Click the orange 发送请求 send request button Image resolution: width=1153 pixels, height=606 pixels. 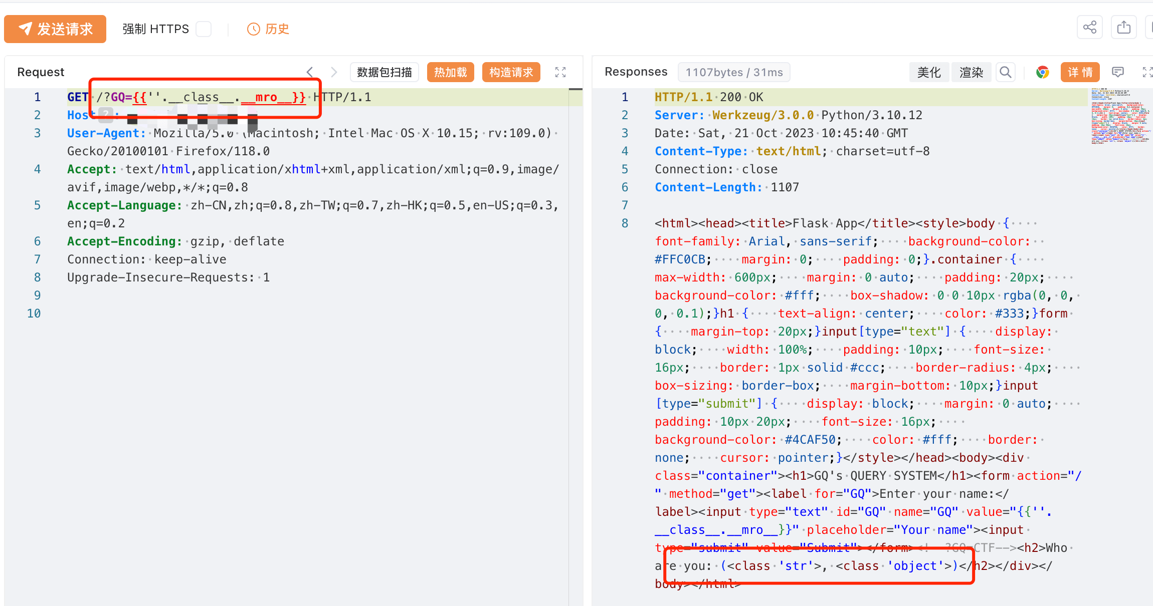click(55, 29)
